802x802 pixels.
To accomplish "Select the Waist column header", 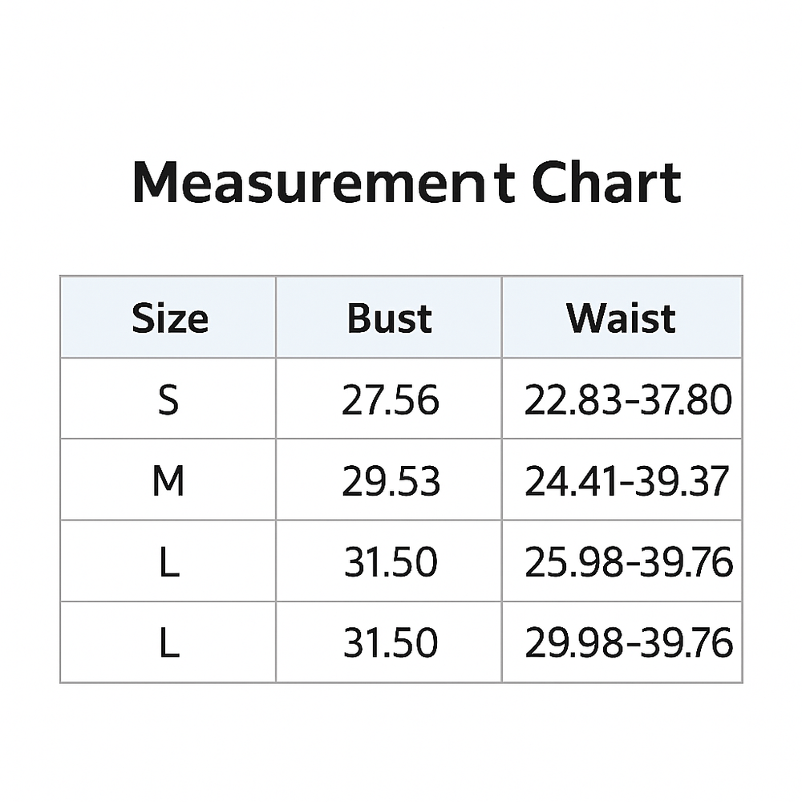I will click(x=622, y=318).
